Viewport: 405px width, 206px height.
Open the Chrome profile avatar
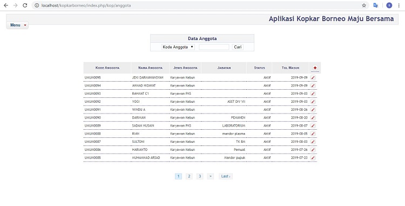pos(389,5)
